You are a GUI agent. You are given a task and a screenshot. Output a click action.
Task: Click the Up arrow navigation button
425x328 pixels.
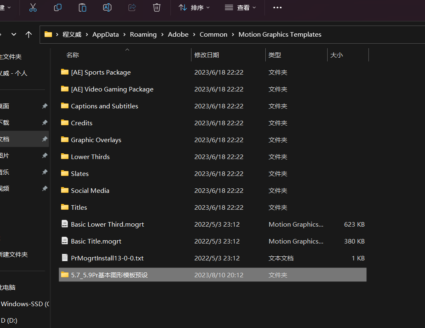coord(28,35)
